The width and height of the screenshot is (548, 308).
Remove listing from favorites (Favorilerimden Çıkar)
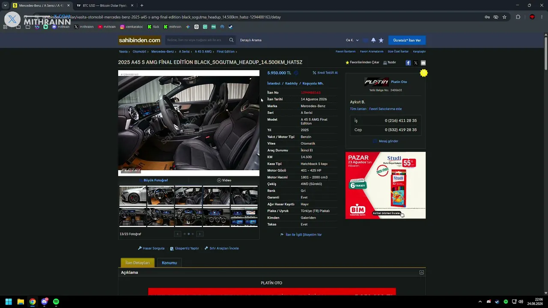(x=362, y=62)
